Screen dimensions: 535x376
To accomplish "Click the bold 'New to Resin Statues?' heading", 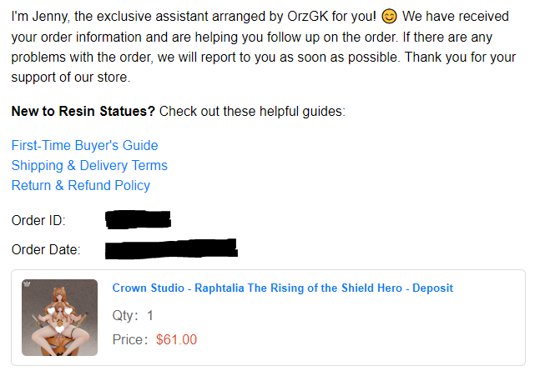I will [x=83, y=112].
